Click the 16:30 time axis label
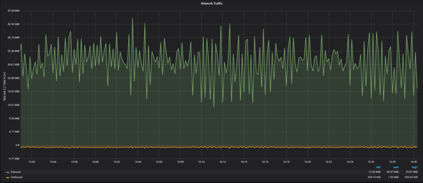 pos(413,162)
